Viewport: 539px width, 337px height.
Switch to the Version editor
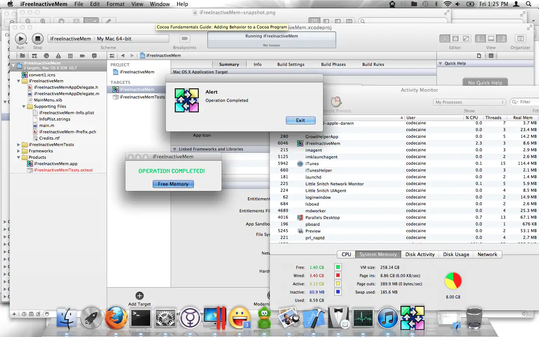[x=466, y=39]
